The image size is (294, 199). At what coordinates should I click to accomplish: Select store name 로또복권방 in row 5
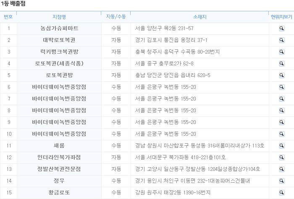pyautogui.click(x=59, y=75)
